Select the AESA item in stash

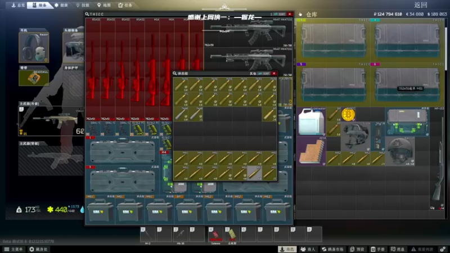(312, 151)
